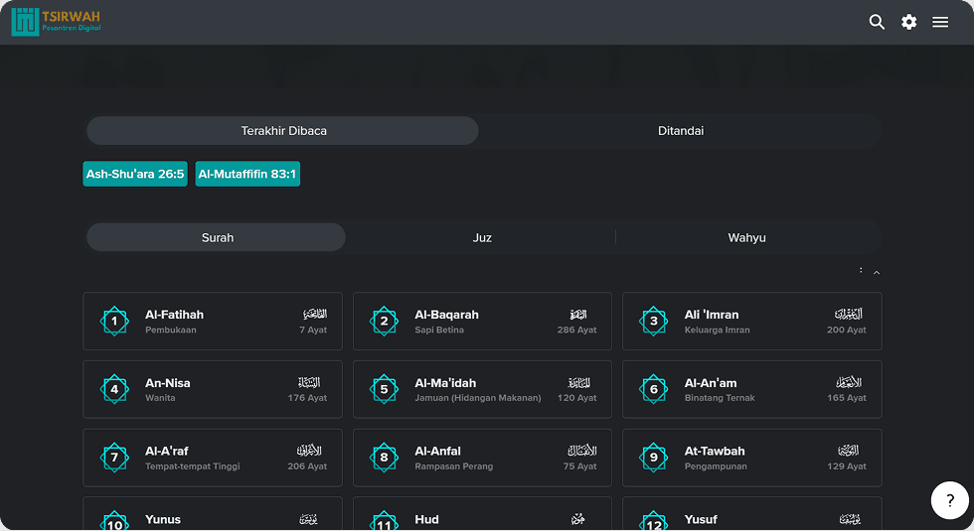Screen dimensions: 974x531
Task: Click the '200 Ayat' count
Action: (x=847, y=330)
